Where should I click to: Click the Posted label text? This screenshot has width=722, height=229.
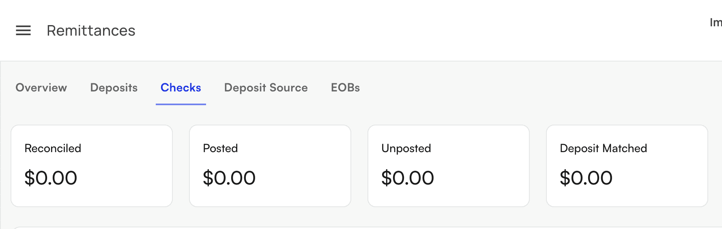pyautogui.click(x=220, y=148)
